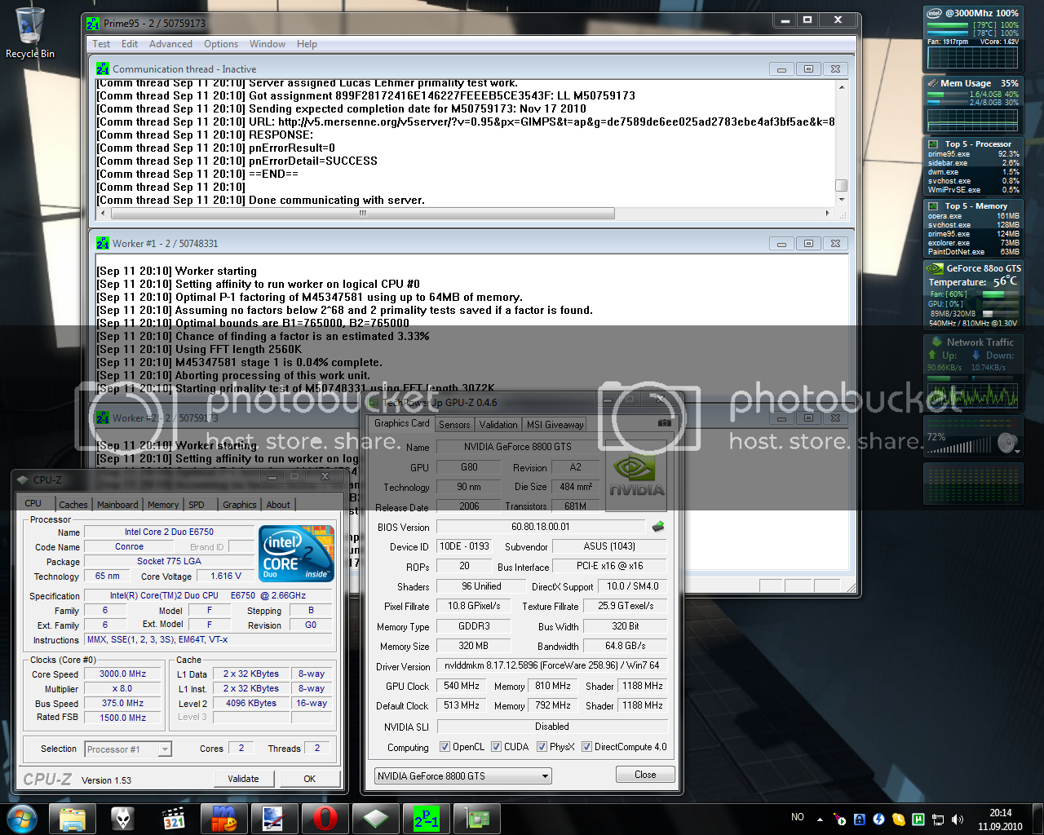Select the Mainboard tab in CPU-Z
This screenshot has height=835, width=1044.
point(117,505)
